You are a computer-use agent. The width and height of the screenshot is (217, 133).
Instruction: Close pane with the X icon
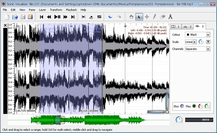pyautogui.click(x=5, y=25)
